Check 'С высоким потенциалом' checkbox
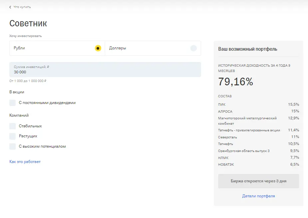Viewport: 308px width, 218px height. tap(12, 146)
